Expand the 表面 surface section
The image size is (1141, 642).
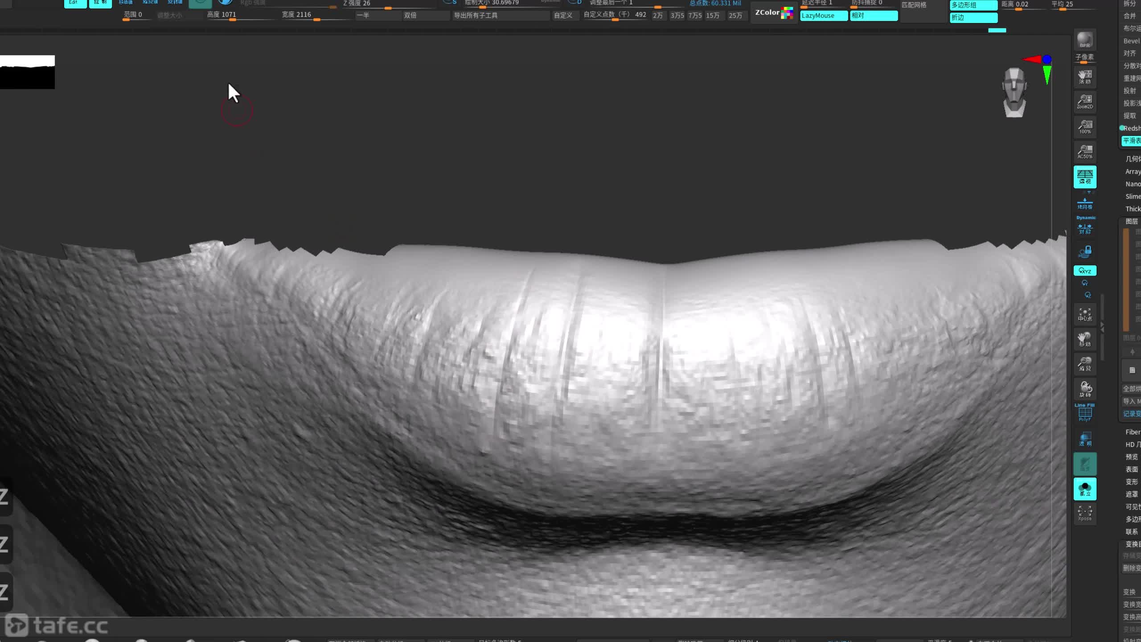pyautogui.click(x=1132, y=469)
